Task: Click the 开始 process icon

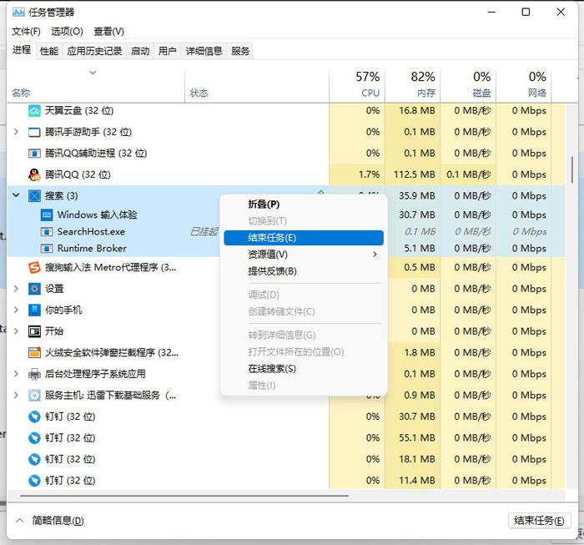Action: 34,331
